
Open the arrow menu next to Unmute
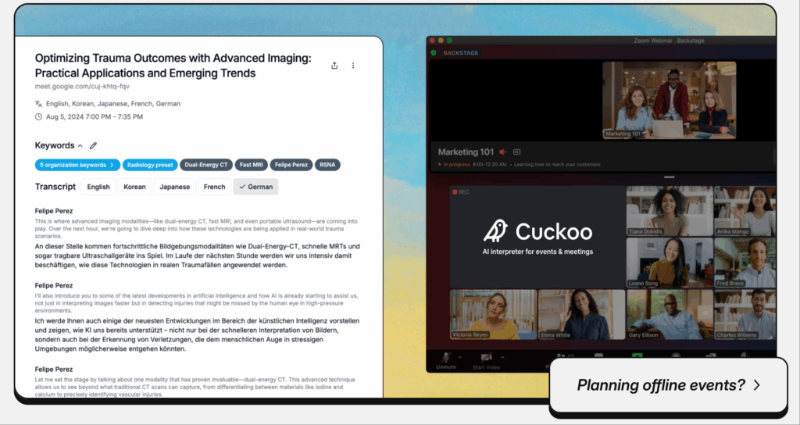tap(460, 357)
